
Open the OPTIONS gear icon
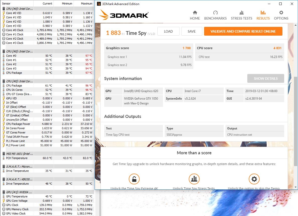point(281,13)
